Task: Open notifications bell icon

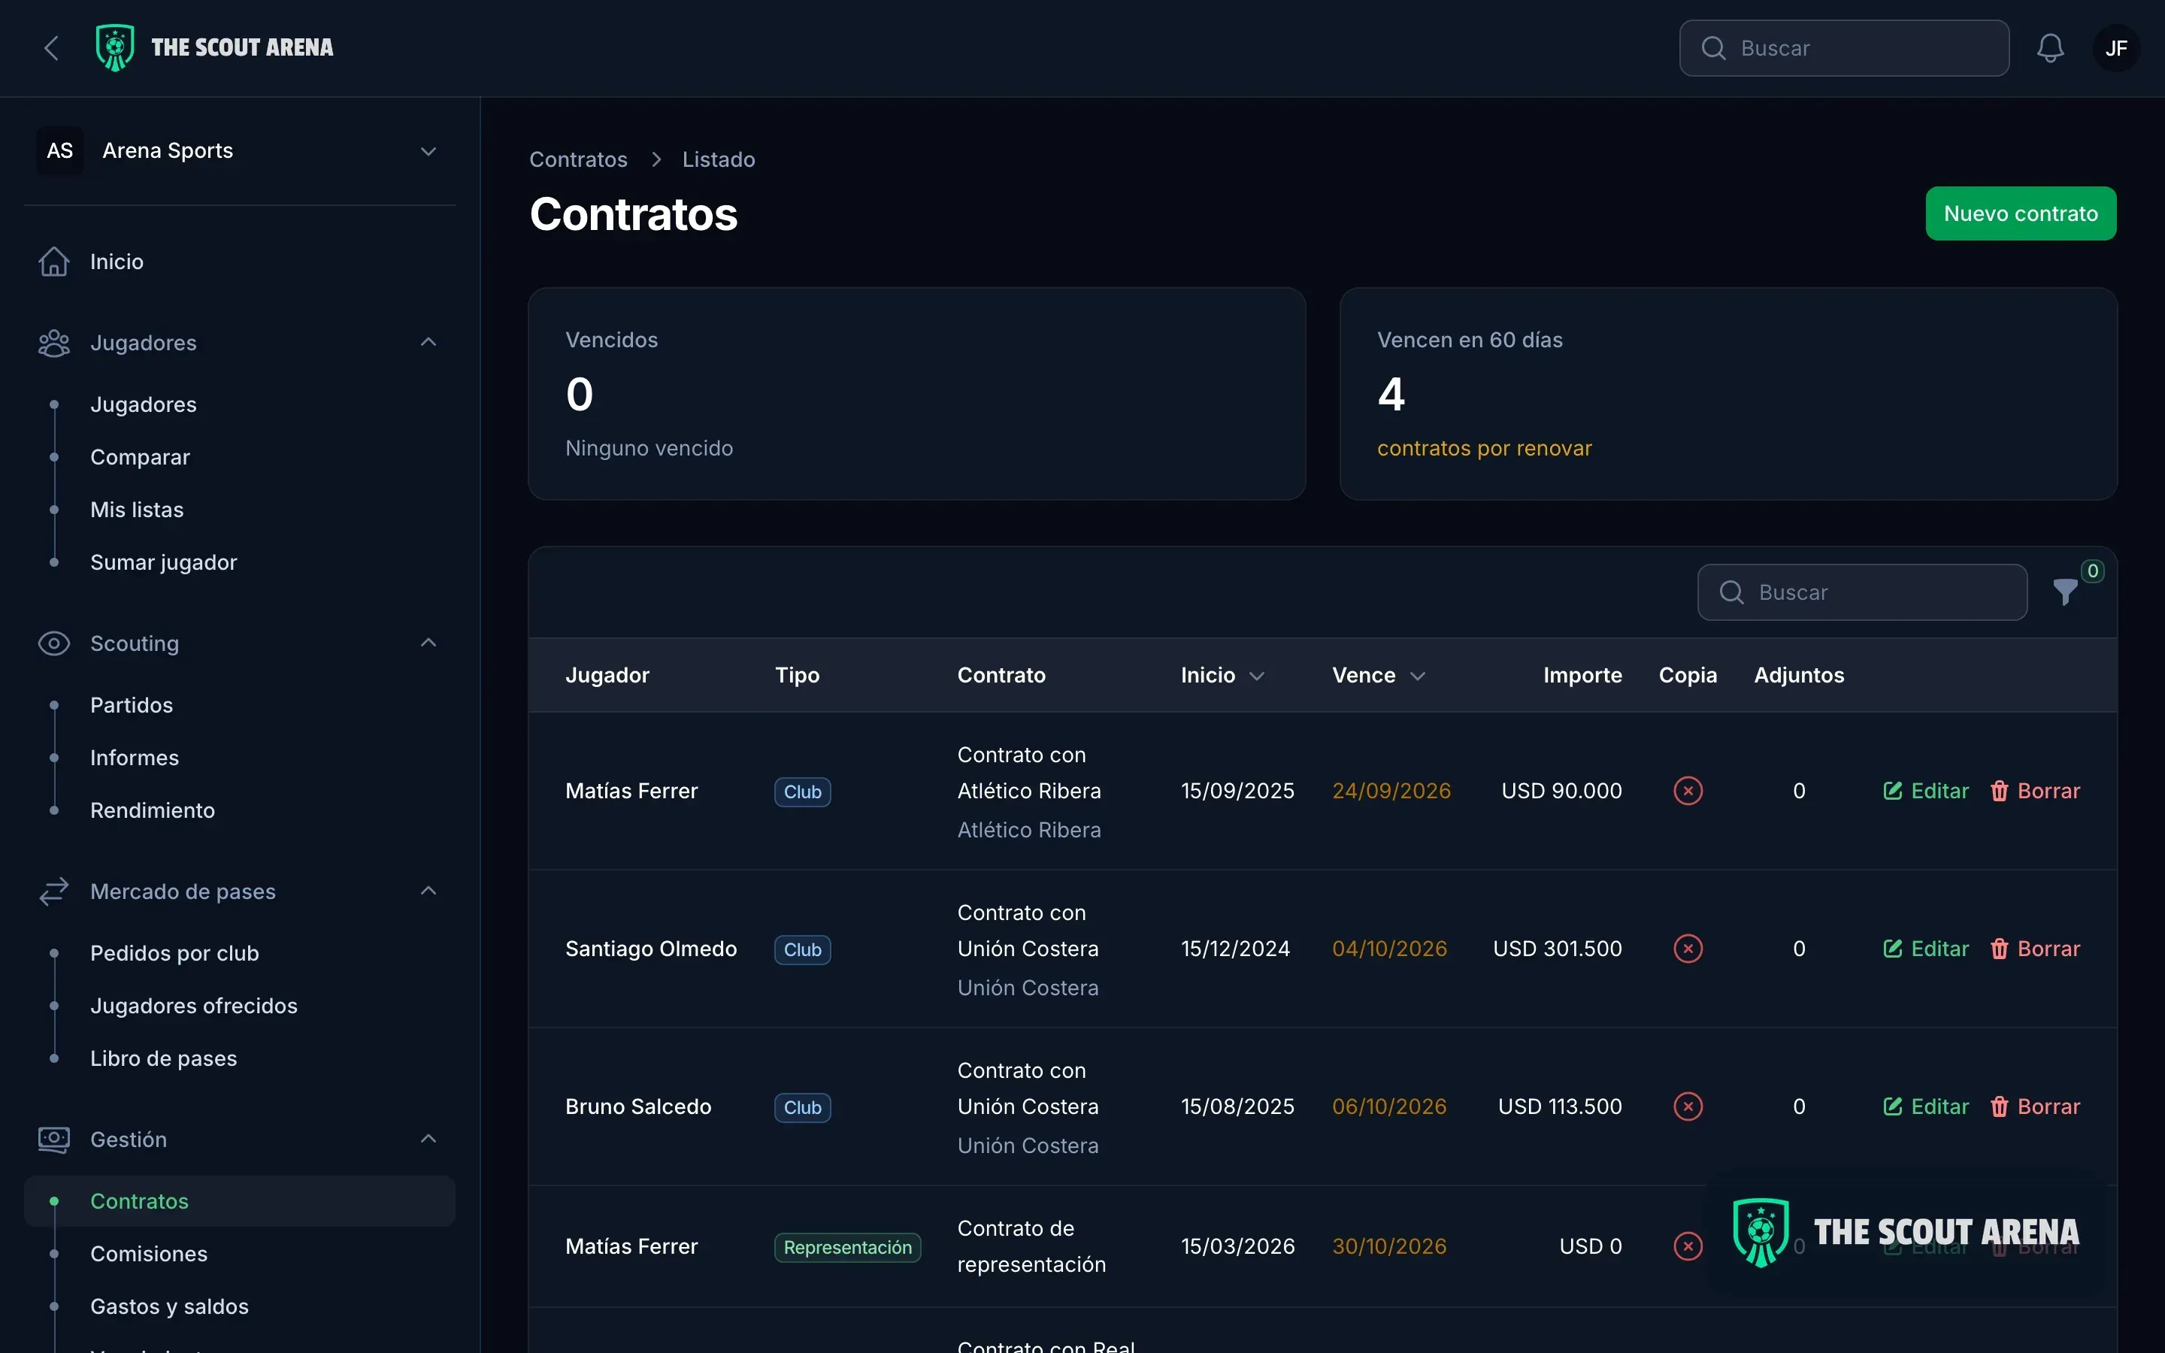Action: pos(2049,48)
